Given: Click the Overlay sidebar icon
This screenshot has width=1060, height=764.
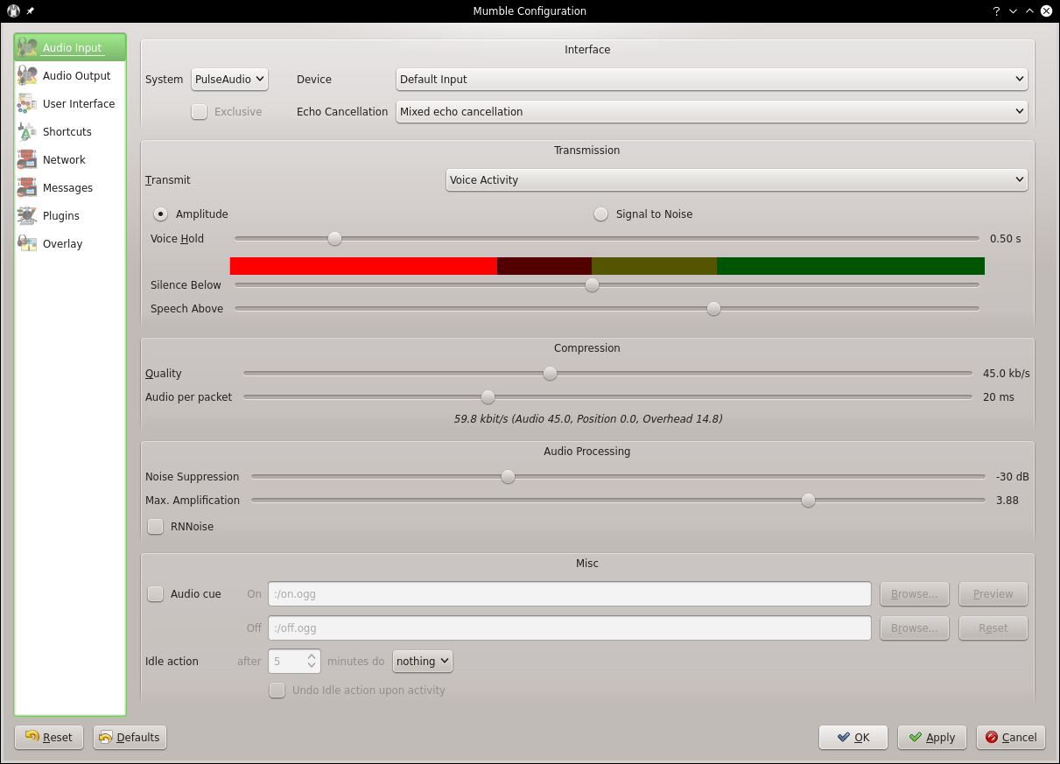Looking at the screenshot, I should pos(27,244).
